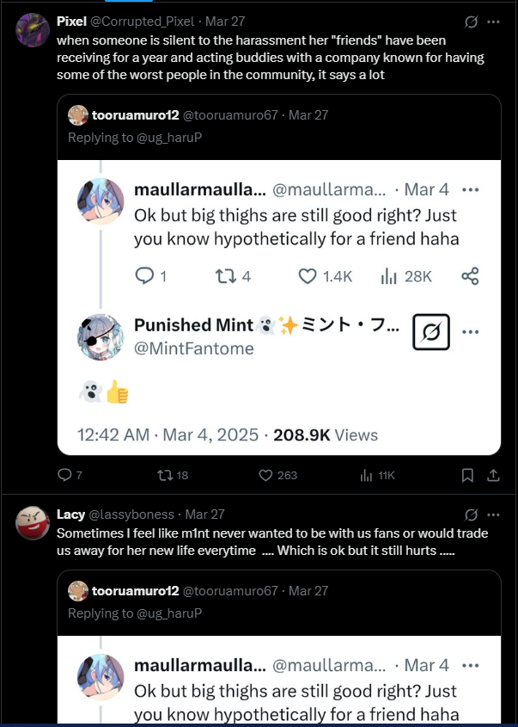Bookmark Pixel's tweet
This screenshot has width=518, height=727.
(x=467, y=475)
